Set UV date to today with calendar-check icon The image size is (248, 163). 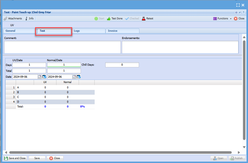pos(44,77)
